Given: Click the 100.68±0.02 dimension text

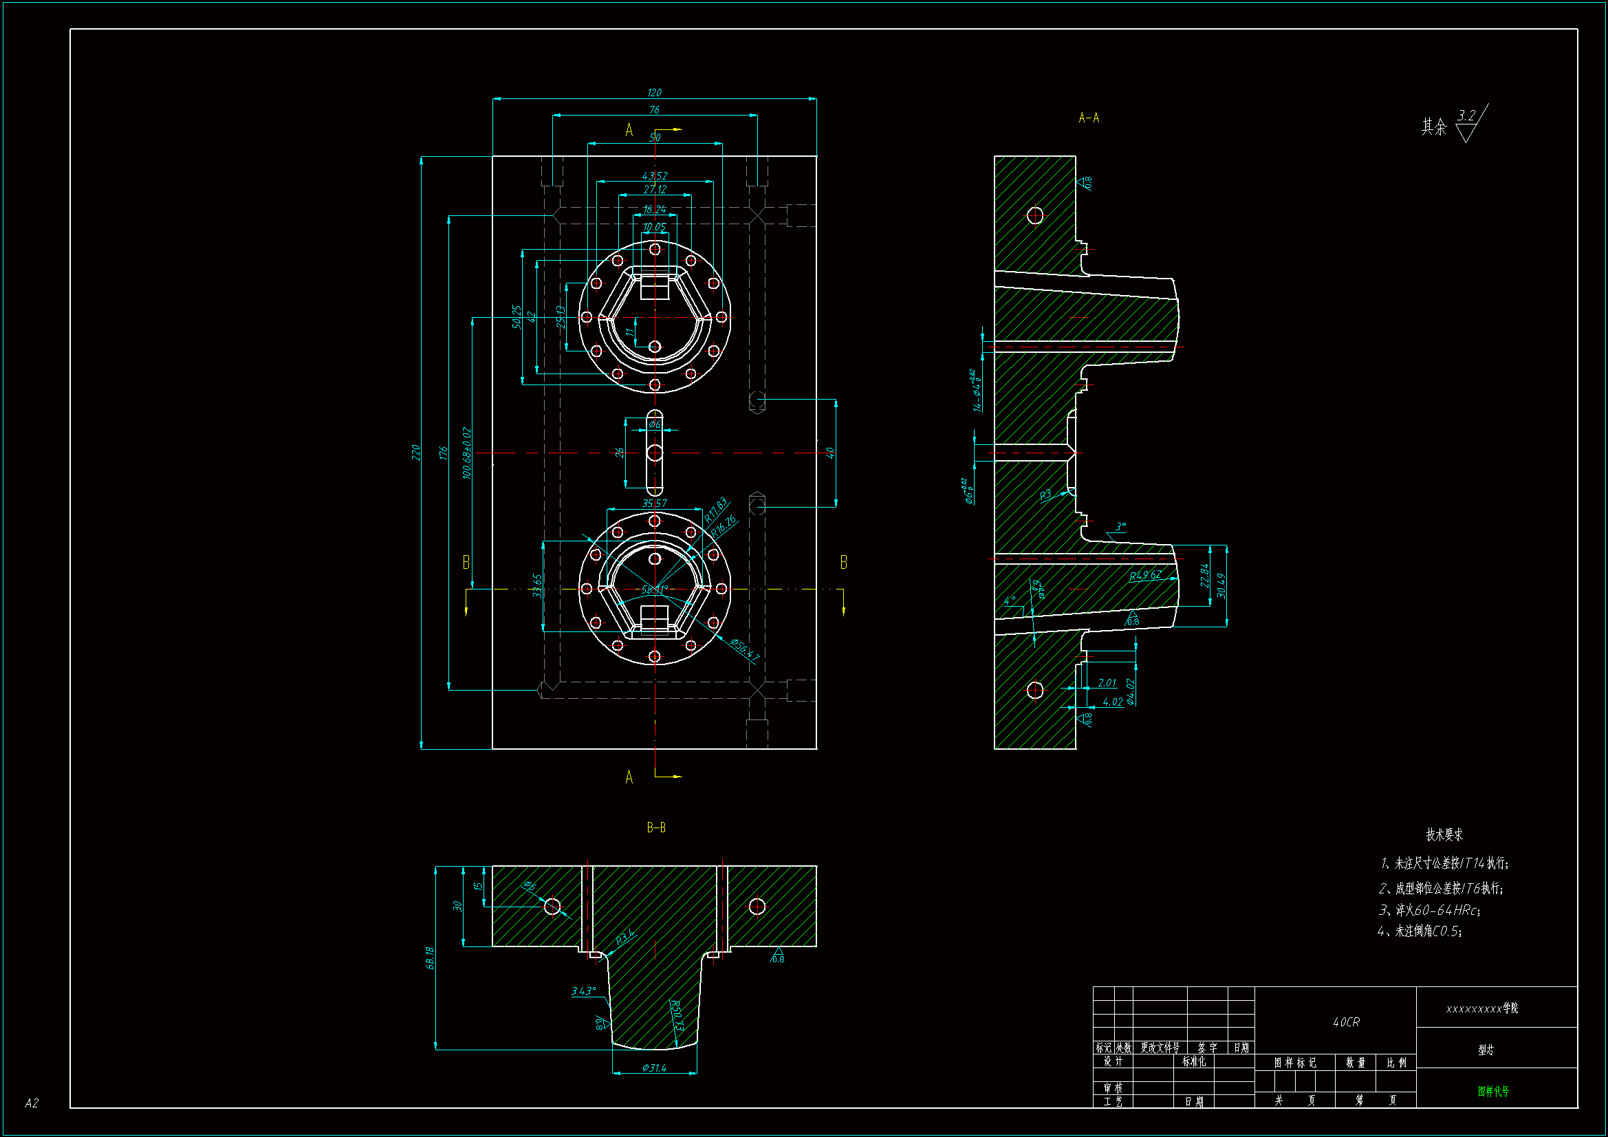Looking at the screenshot, I should point(467,453).
